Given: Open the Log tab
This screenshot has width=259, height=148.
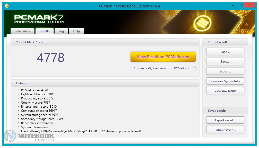Looking at the screenshot, I should (61, 31).
